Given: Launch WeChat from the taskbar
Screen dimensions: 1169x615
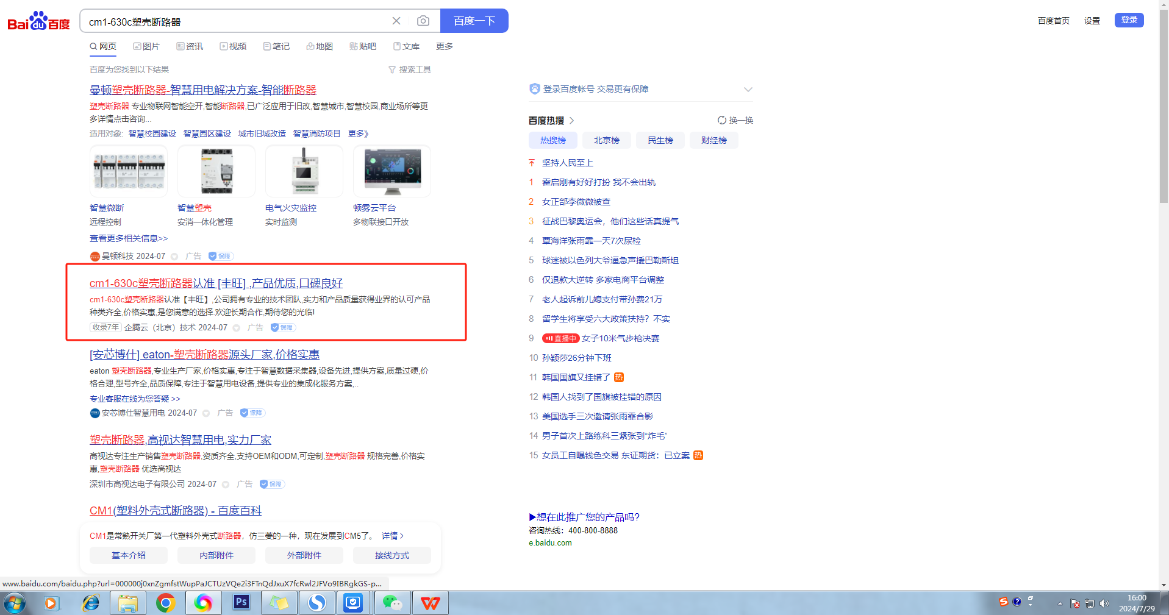Looking at the screenshot, I should pyautogui.click(x=392, y=603).
